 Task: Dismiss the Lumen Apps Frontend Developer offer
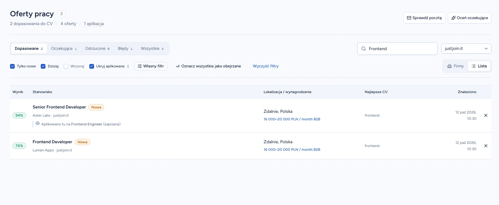click(486, 146)
